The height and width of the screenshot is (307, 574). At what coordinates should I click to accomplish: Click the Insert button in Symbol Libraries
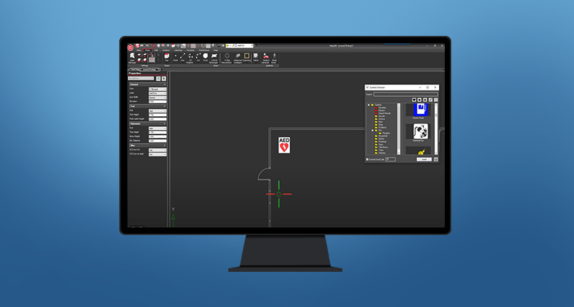point(425,159)
